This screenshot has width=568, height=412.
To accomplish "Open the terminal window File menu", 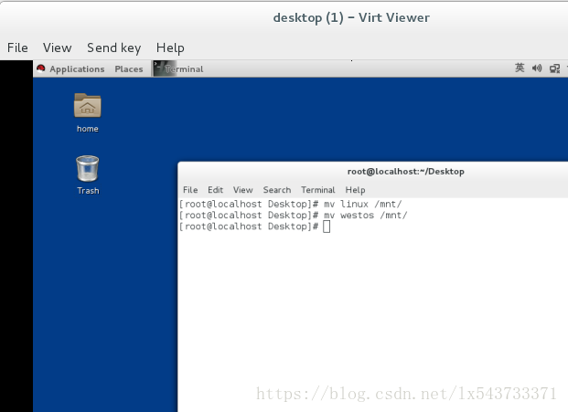I will coord(190,190).
